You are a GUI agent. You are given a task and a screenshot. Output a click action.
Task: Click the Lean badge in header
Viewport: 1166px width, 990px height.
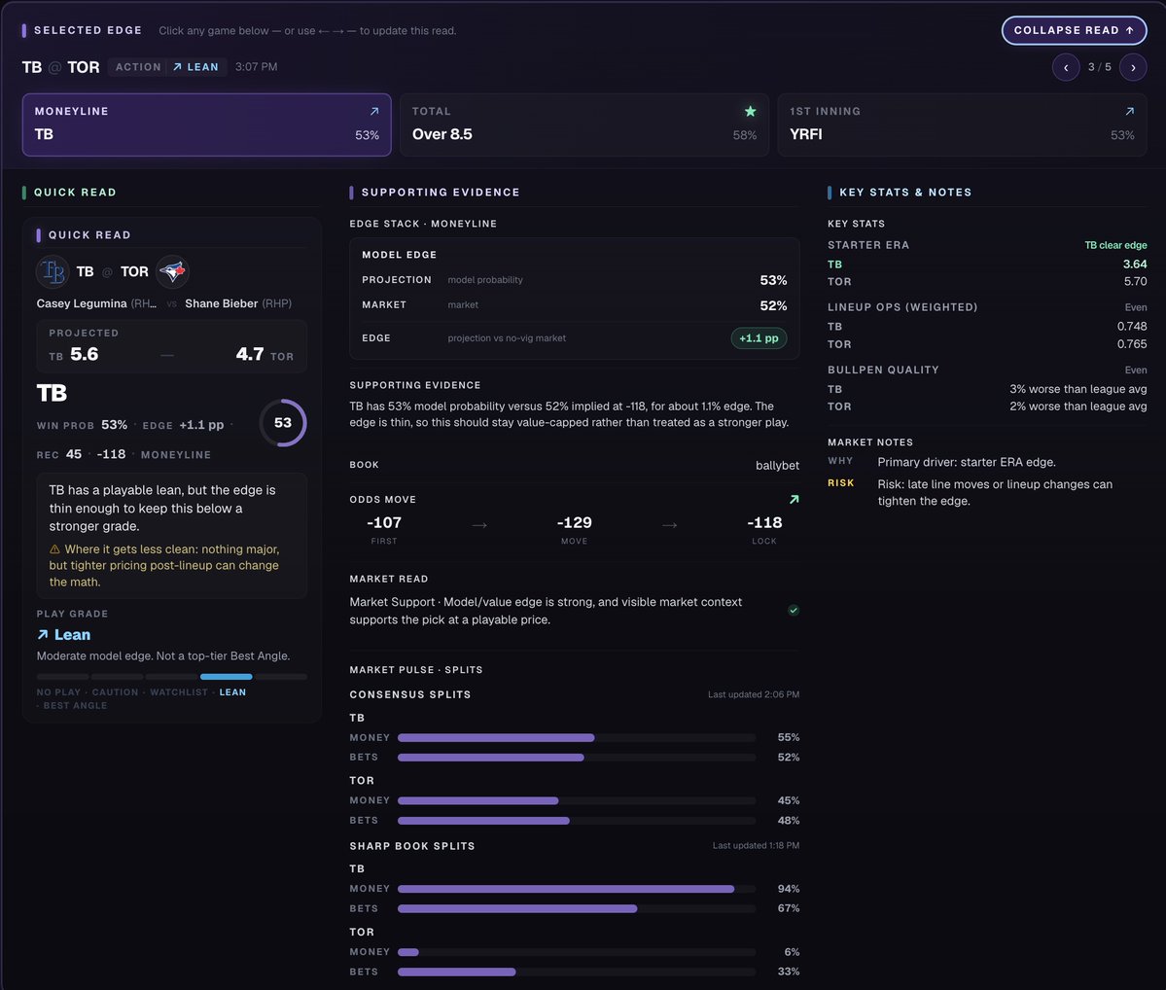click(196, 67)
